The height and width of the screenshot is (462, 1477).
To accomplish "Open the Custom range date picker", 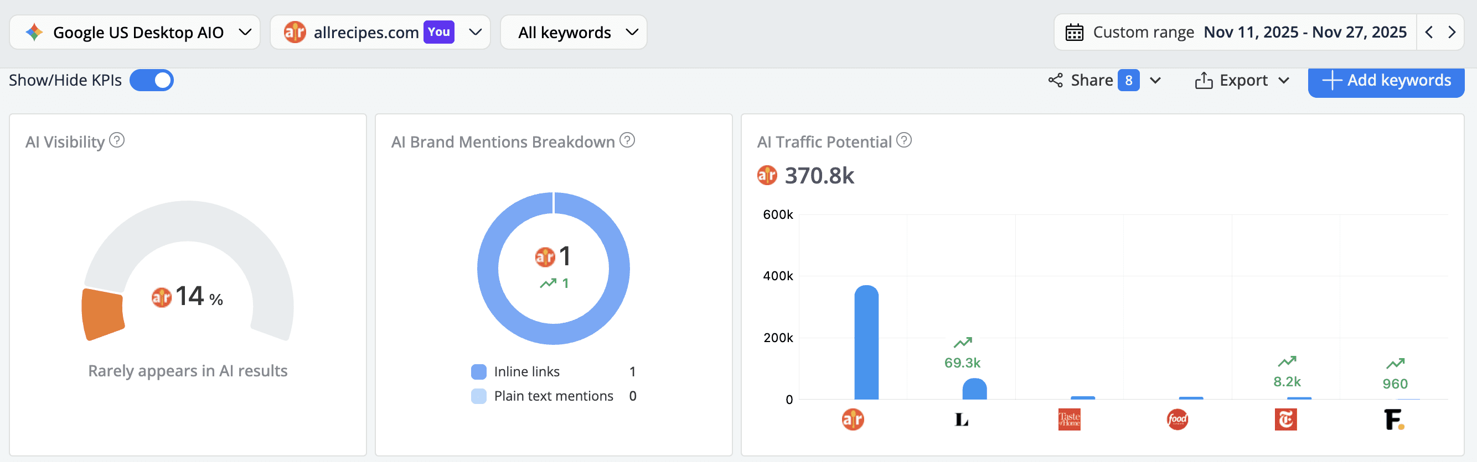I will point(1235,32).
